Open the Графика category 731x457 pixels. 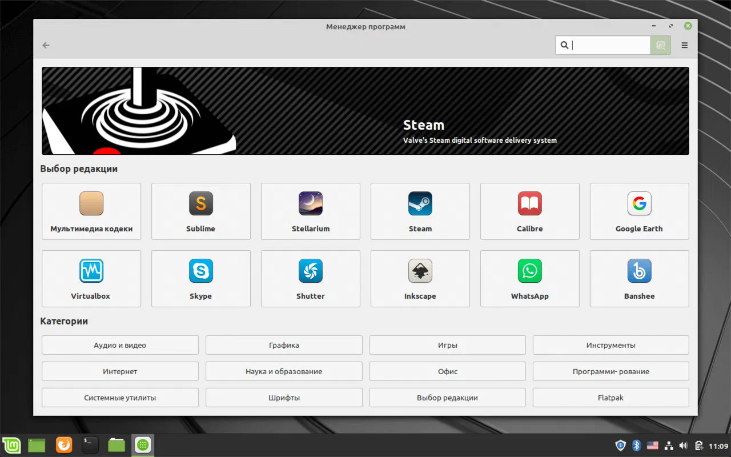(x=284, y=344)
